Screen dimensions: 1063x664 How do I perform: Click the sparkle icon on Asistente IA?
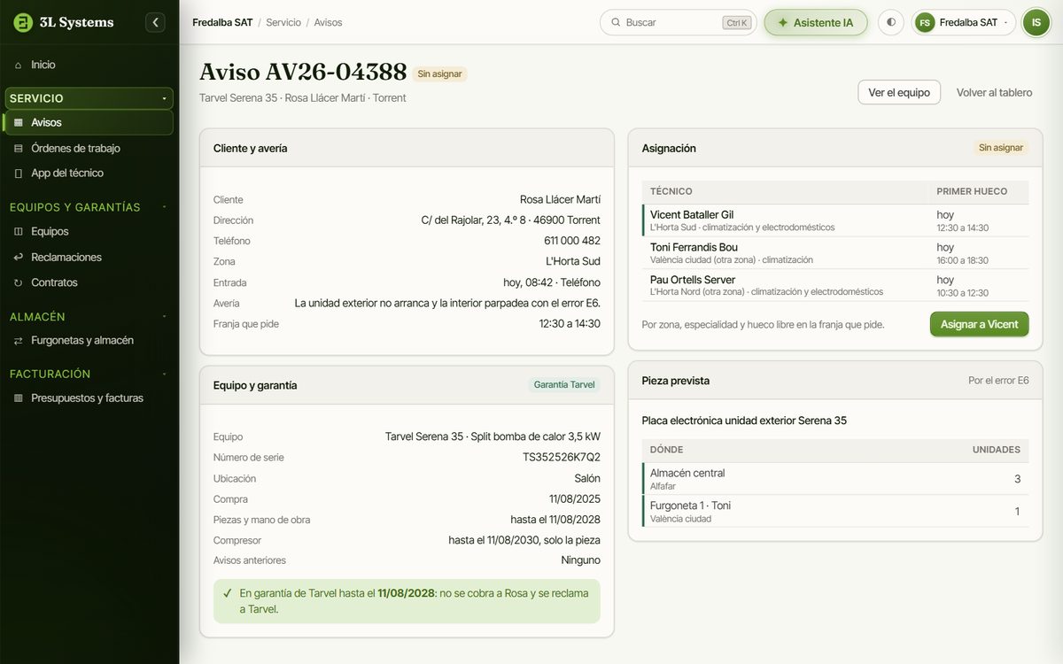783,23
